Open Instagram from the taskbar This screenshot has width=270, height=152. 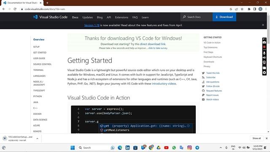coord(189,148)
